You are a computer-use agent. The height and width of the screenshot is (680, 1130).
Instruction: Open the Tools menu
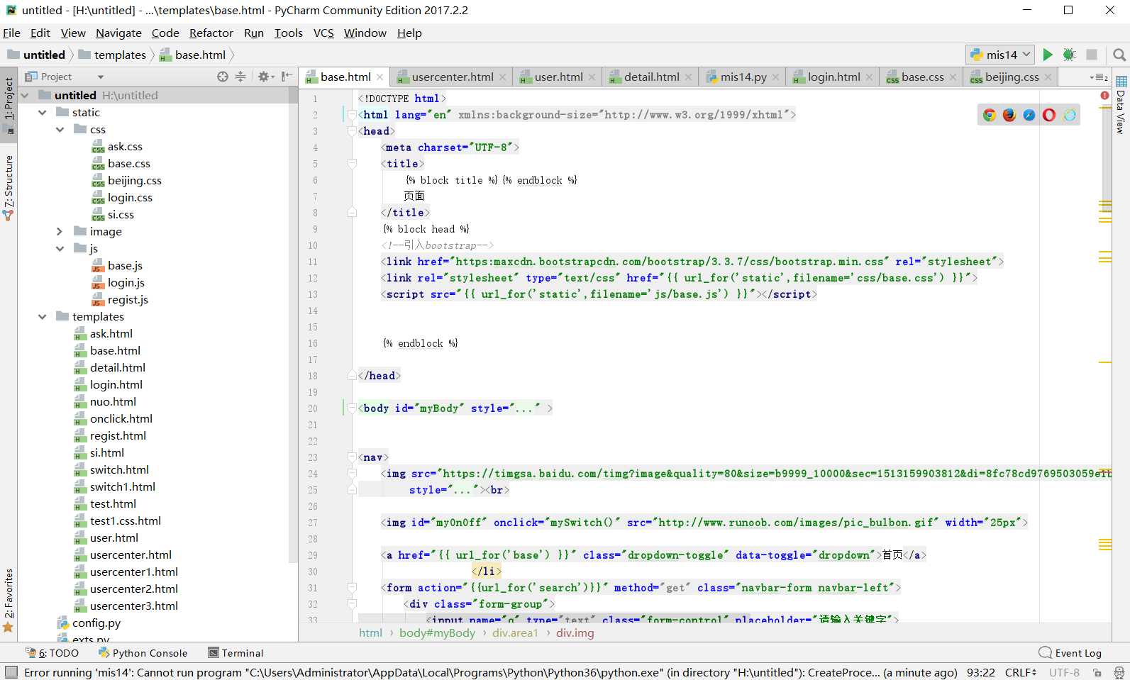(x=289, y=33)
